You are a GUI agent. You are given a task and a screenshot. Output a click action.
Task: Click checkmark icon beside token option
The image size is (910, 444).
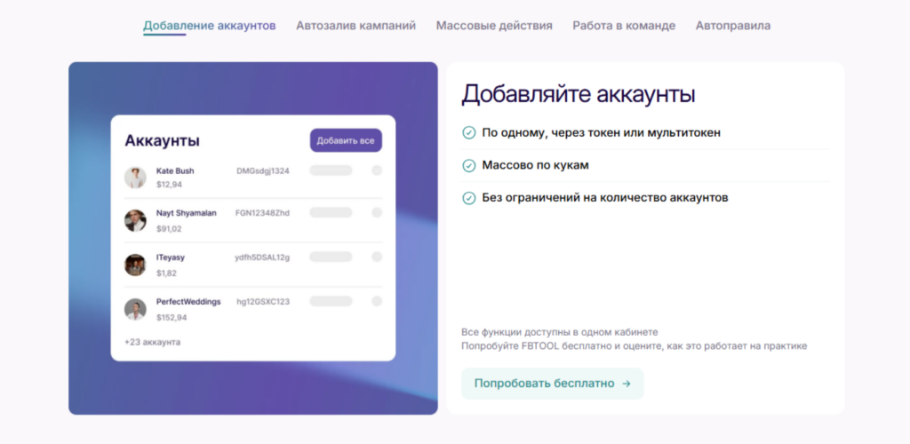pyautogui.click(x=469, y=132)
